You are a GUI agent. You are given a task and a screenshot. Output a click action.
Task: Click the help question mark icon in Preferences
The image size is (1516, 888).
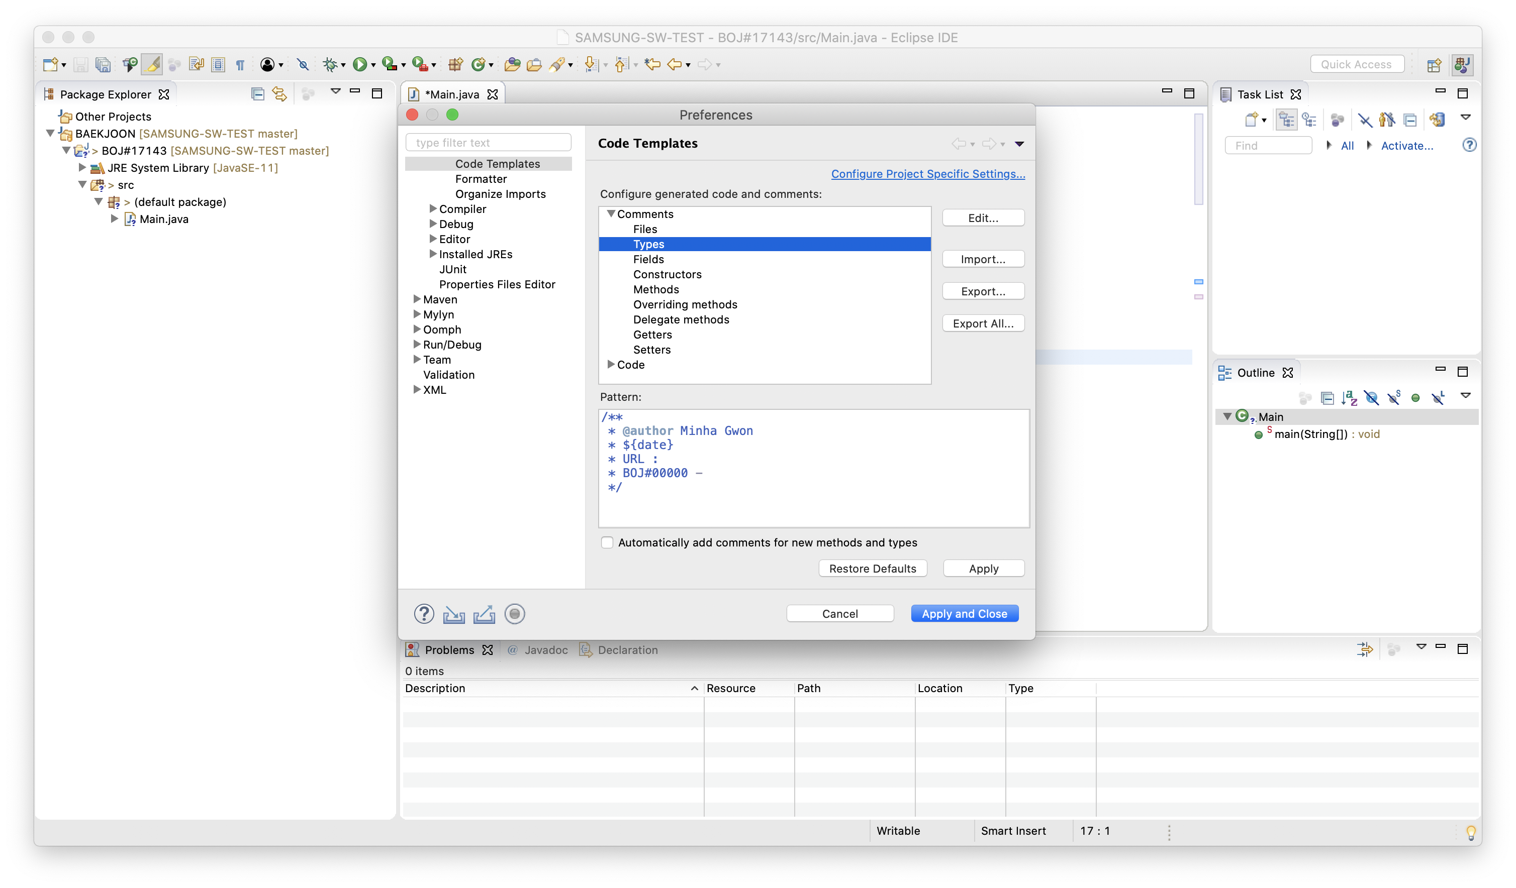424,614
